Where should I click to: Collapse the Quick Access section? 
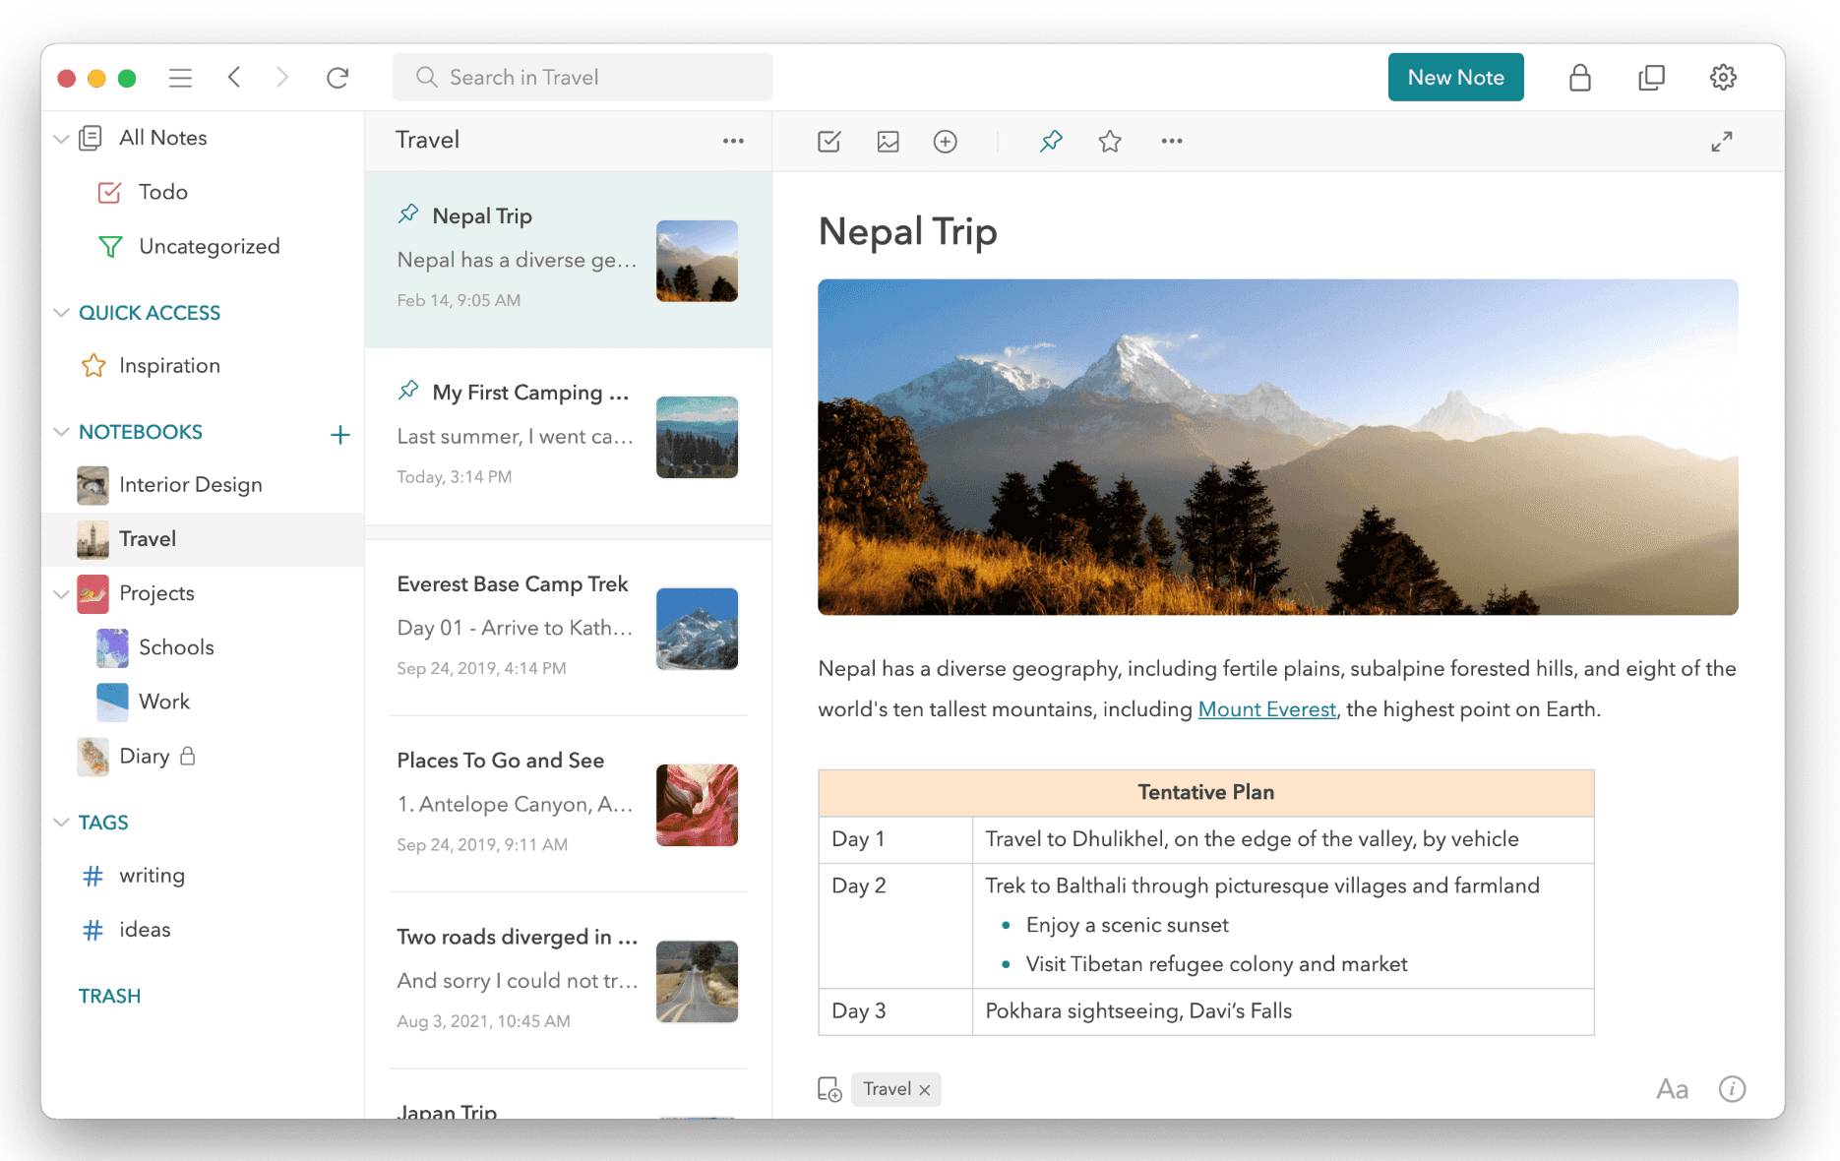(x=61, y=313)
